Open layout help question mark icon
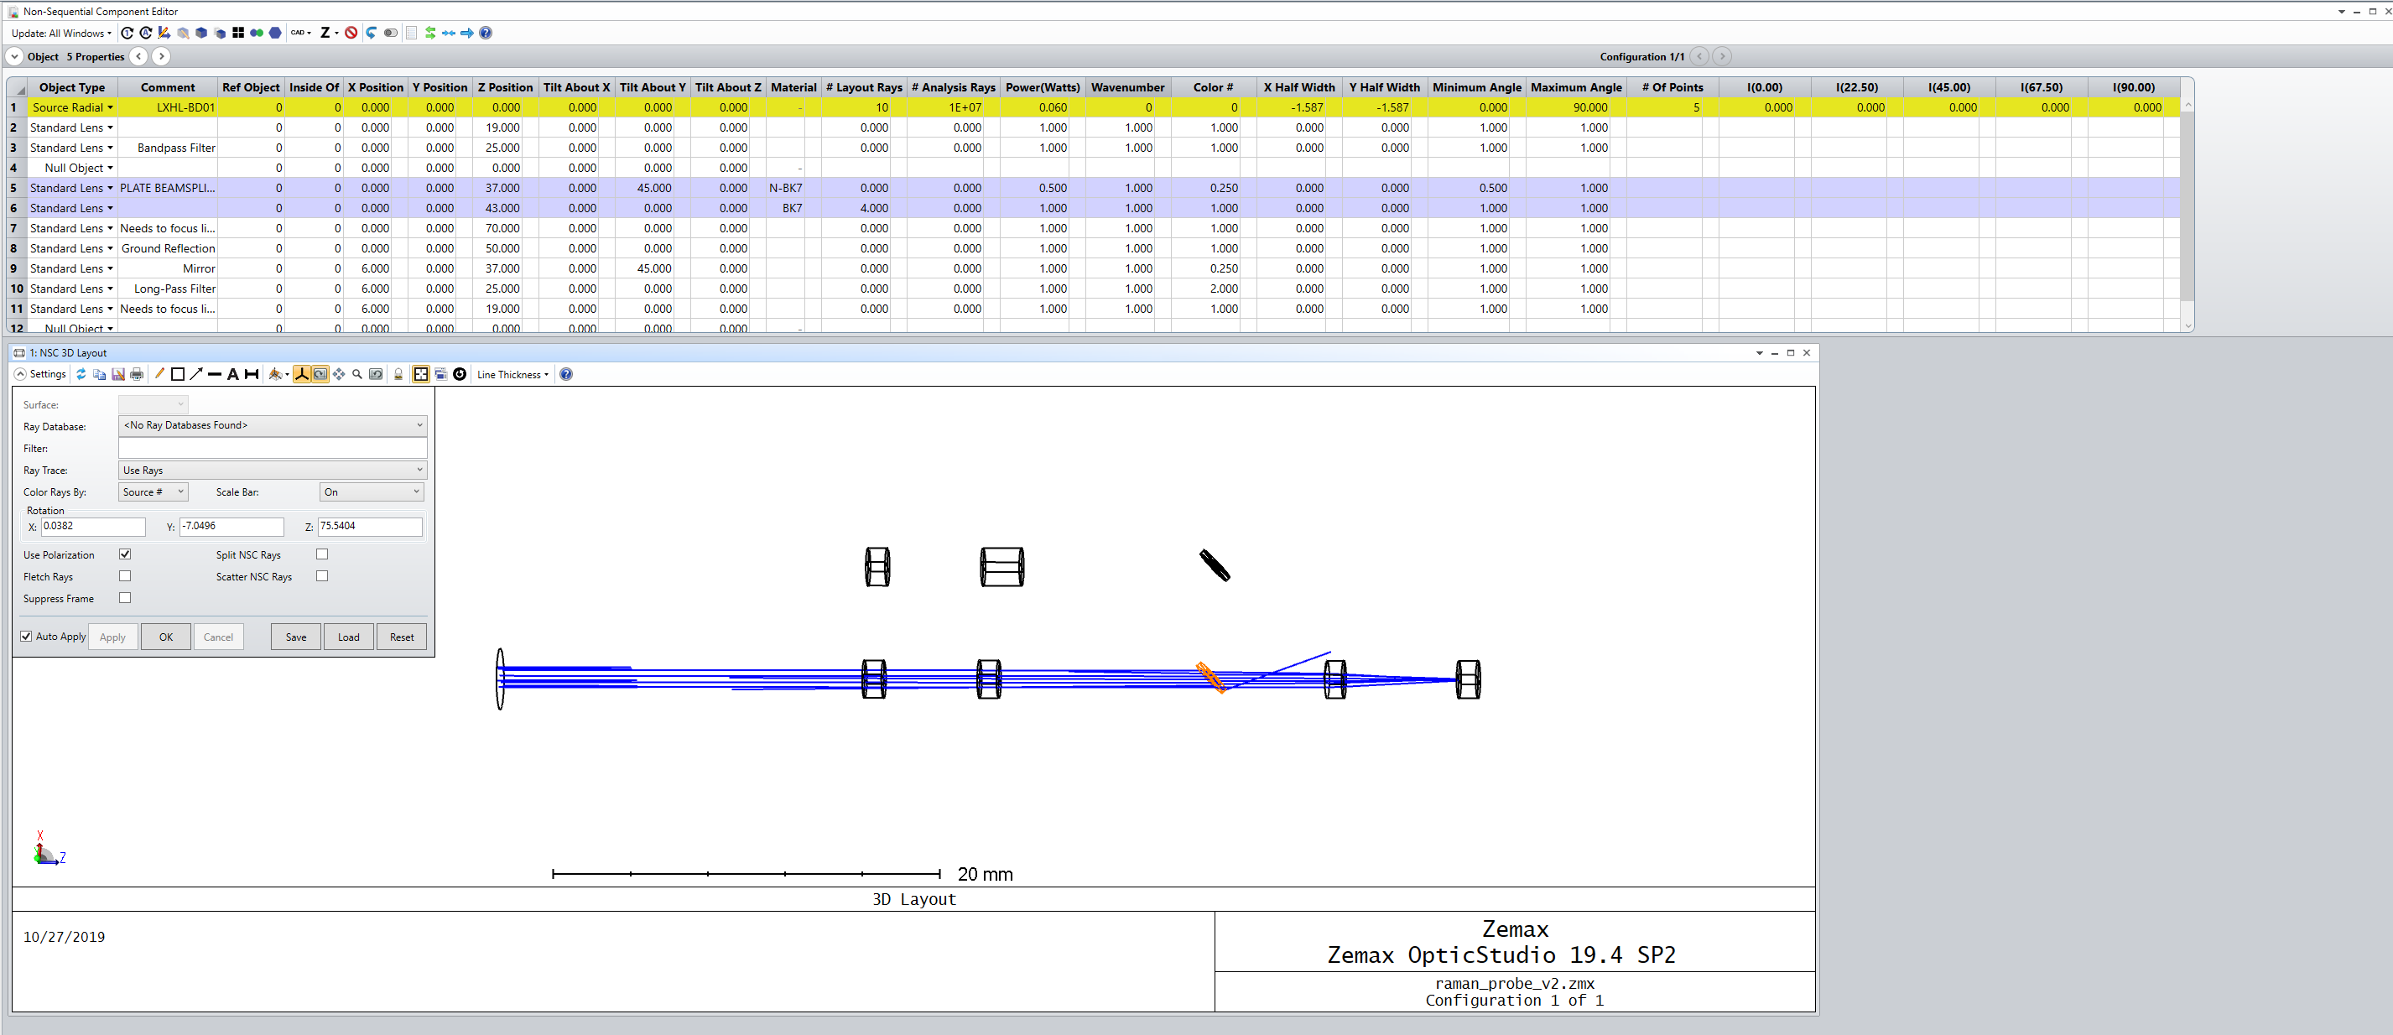 coord(565,374)
